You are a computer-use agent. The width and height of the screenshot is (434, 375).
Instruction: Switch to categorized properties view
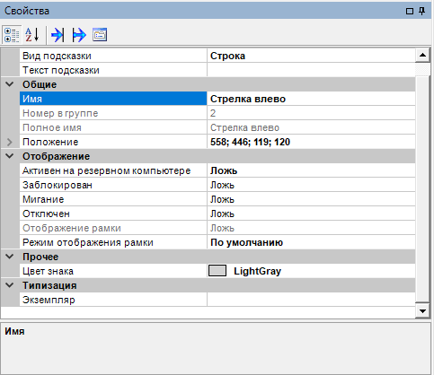coord(12,35)
